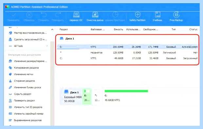Viewport: 203px width, 129px height.
Task: Select the E: partition row
Action: click(x=127, y=47)
